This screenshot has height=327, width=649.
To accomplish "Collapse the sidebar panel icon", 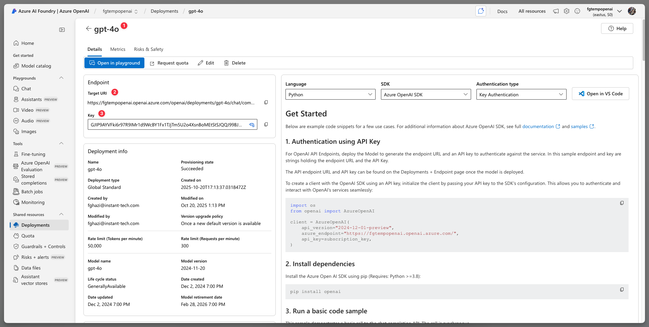I will point(62,30).
